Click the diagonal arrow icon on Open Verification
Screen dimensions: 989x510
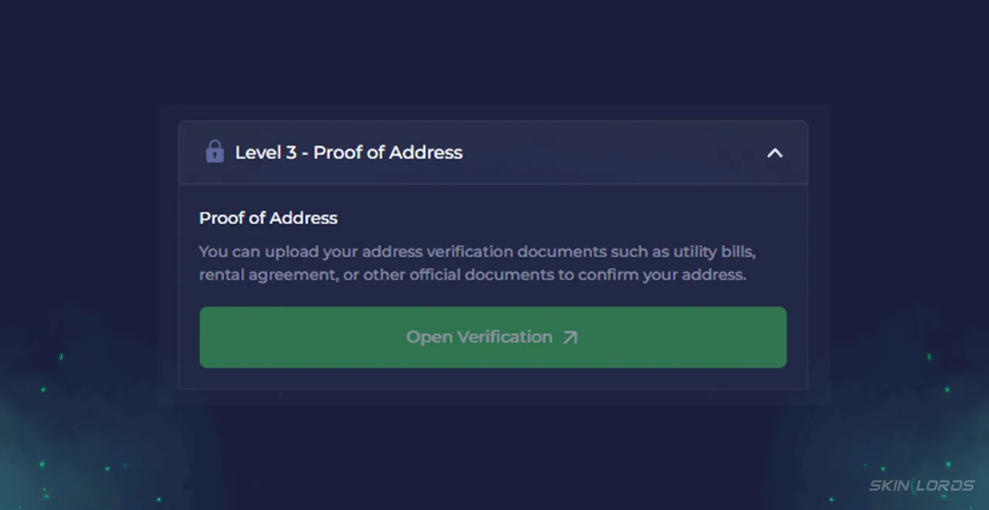(x=570, y=338)
